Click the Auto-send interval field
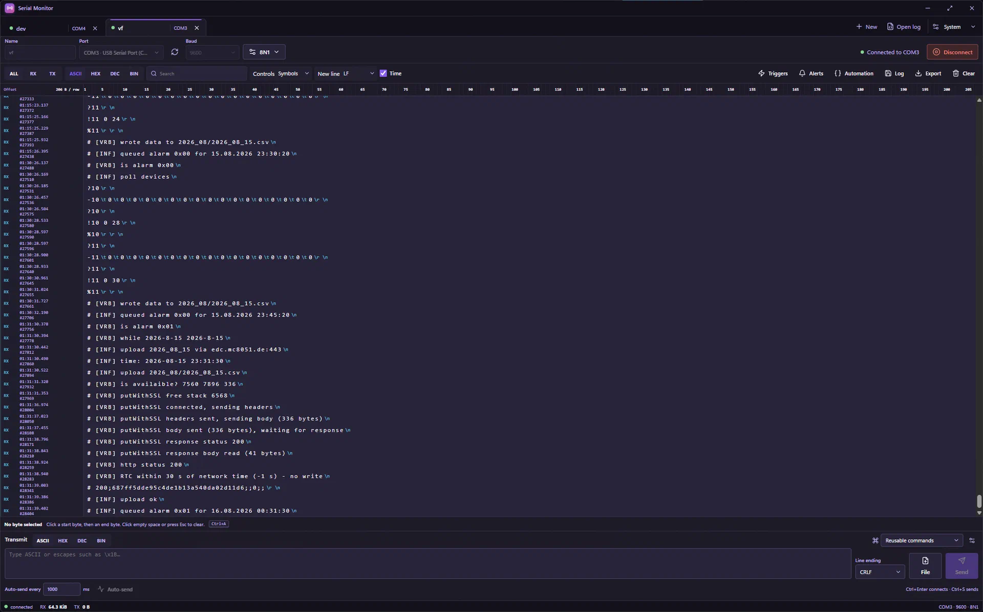983x612 pixels. [61, 589]
